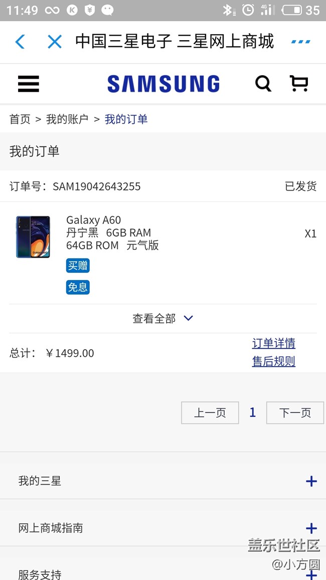Image resolution: width=326 pixels, height=580 pixels.
Task: View the 售后规则 rules
Action: pyautogui.click(x=273, y=361)
